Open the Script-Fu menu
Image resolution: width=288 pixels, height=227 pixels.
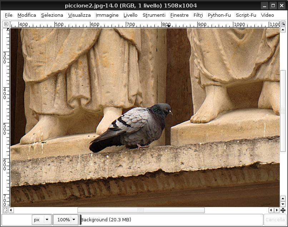pyautogui.click(x=246, y=15)
